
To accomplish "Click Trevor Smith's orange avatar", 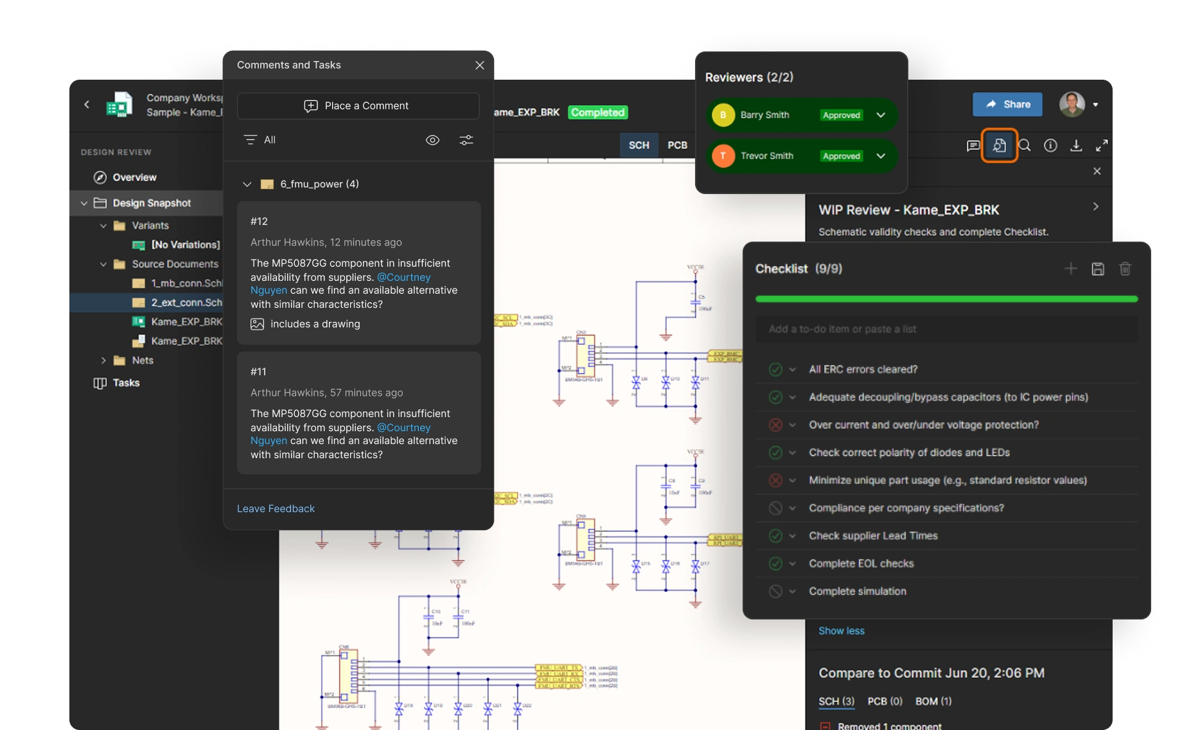I will click(x=723, y=156).
